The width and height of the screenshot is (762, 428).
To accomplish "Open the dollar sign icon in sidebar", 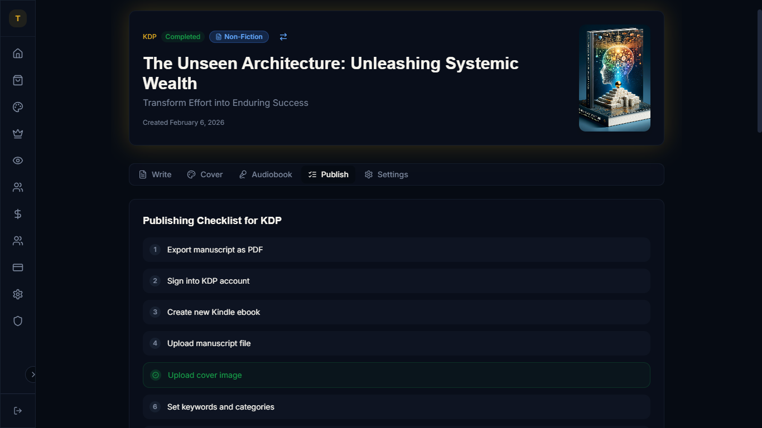I will (18, 214).
